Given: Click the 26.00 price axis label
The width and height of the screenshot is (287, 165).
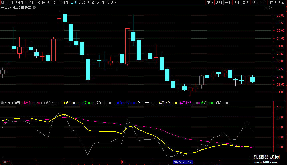Looking at the screenshot, I should pyautogui.click(x=281, y=15).
